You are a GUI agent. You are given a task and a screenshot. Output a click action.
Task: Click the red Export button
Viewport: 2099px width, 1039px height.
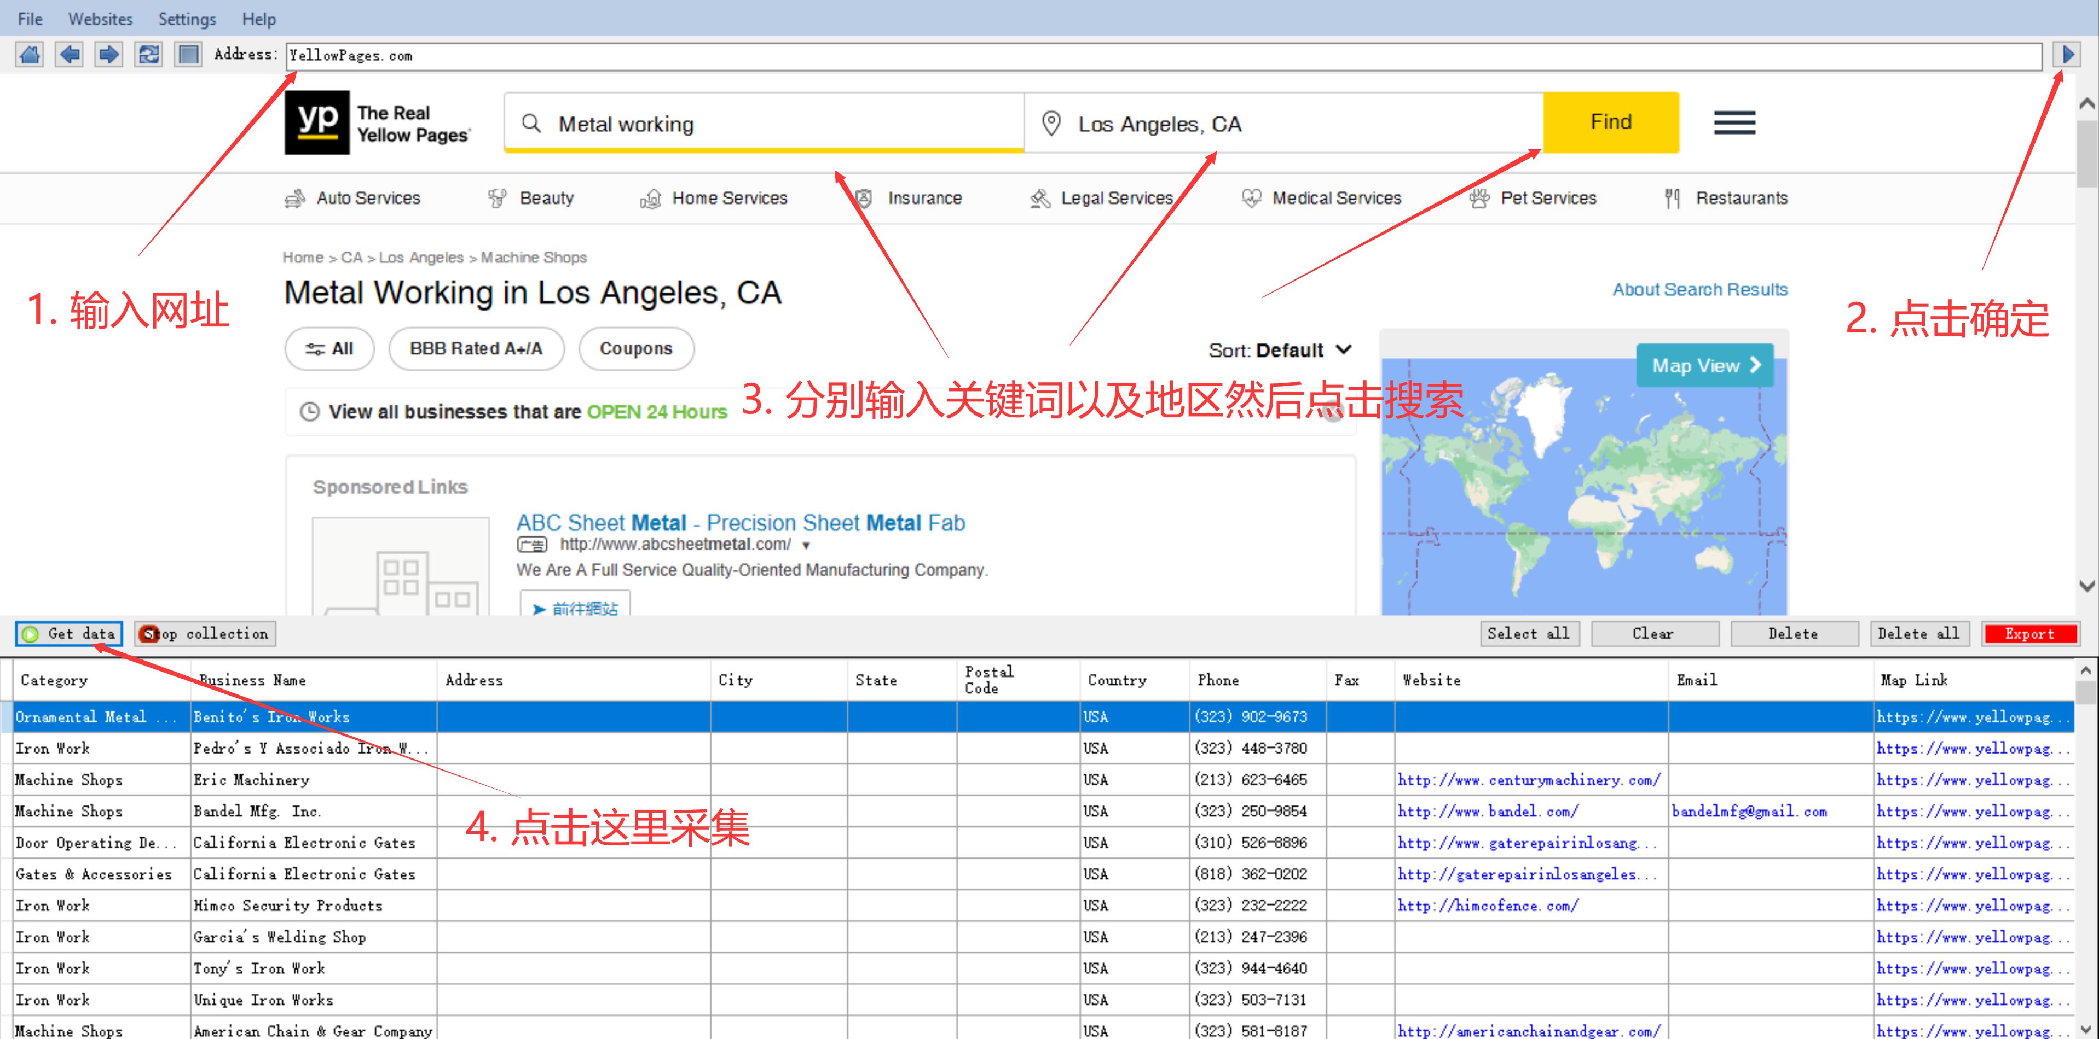tap(2031, 633)
